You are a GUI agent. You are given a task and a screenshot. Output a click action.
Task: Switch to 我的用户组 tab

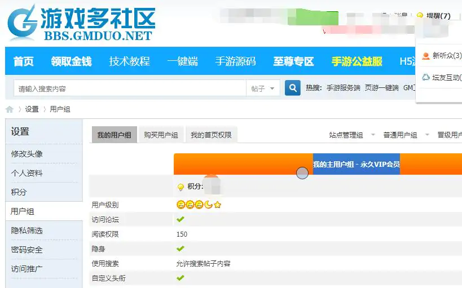(x=115, y=135)
